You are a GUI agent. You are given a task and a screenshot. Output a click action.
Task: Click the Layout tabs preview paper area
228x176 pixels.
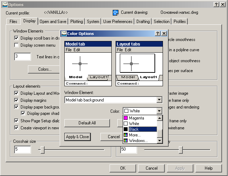point(138,63)
